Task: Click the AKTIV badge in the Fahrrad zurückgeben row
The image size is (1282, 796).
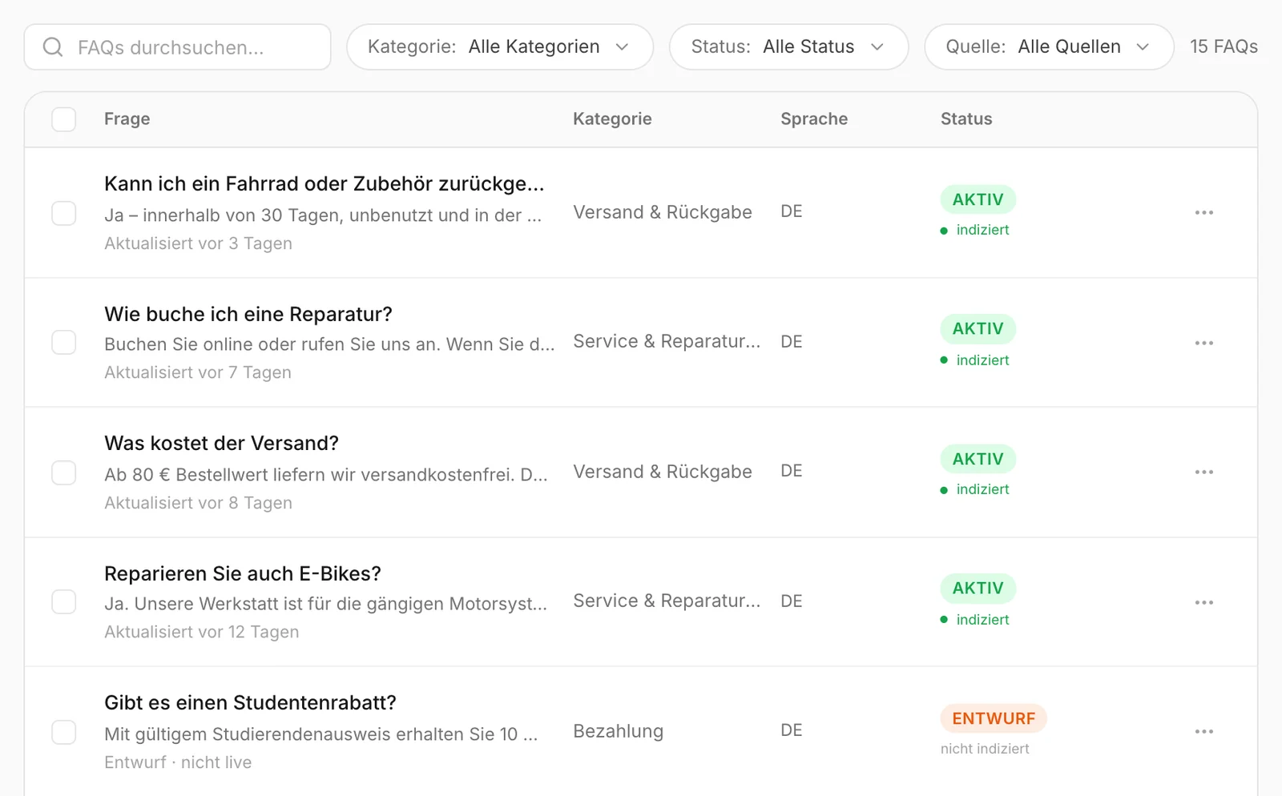Action: (978, 199)
